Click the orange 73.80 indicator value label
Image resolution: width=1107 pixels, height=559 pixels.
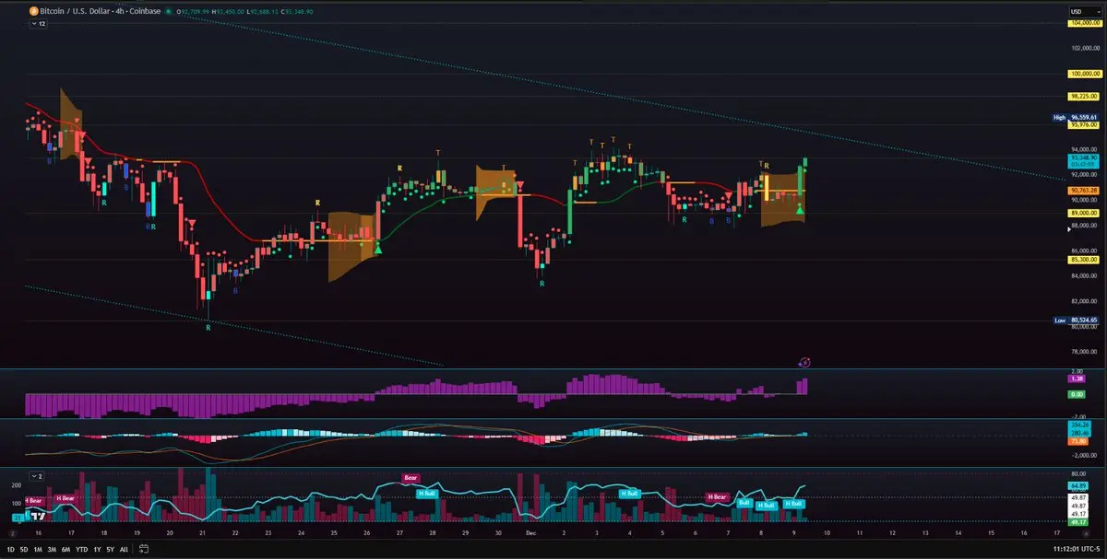pos(1076,441)
